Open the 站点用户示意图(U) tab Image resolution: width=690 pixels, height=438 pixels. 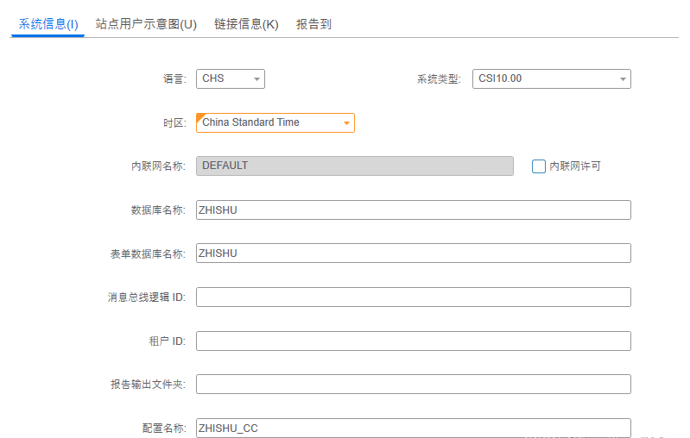(x=146, y=24)
